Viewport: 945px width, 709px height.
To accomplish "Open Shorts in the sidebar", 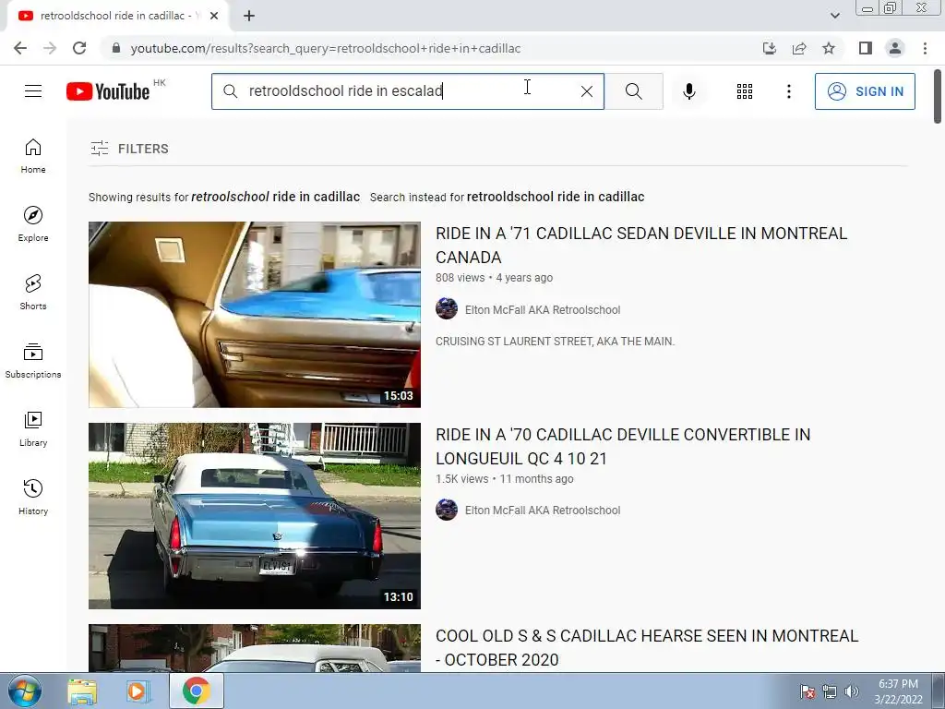I will [33, 293].
